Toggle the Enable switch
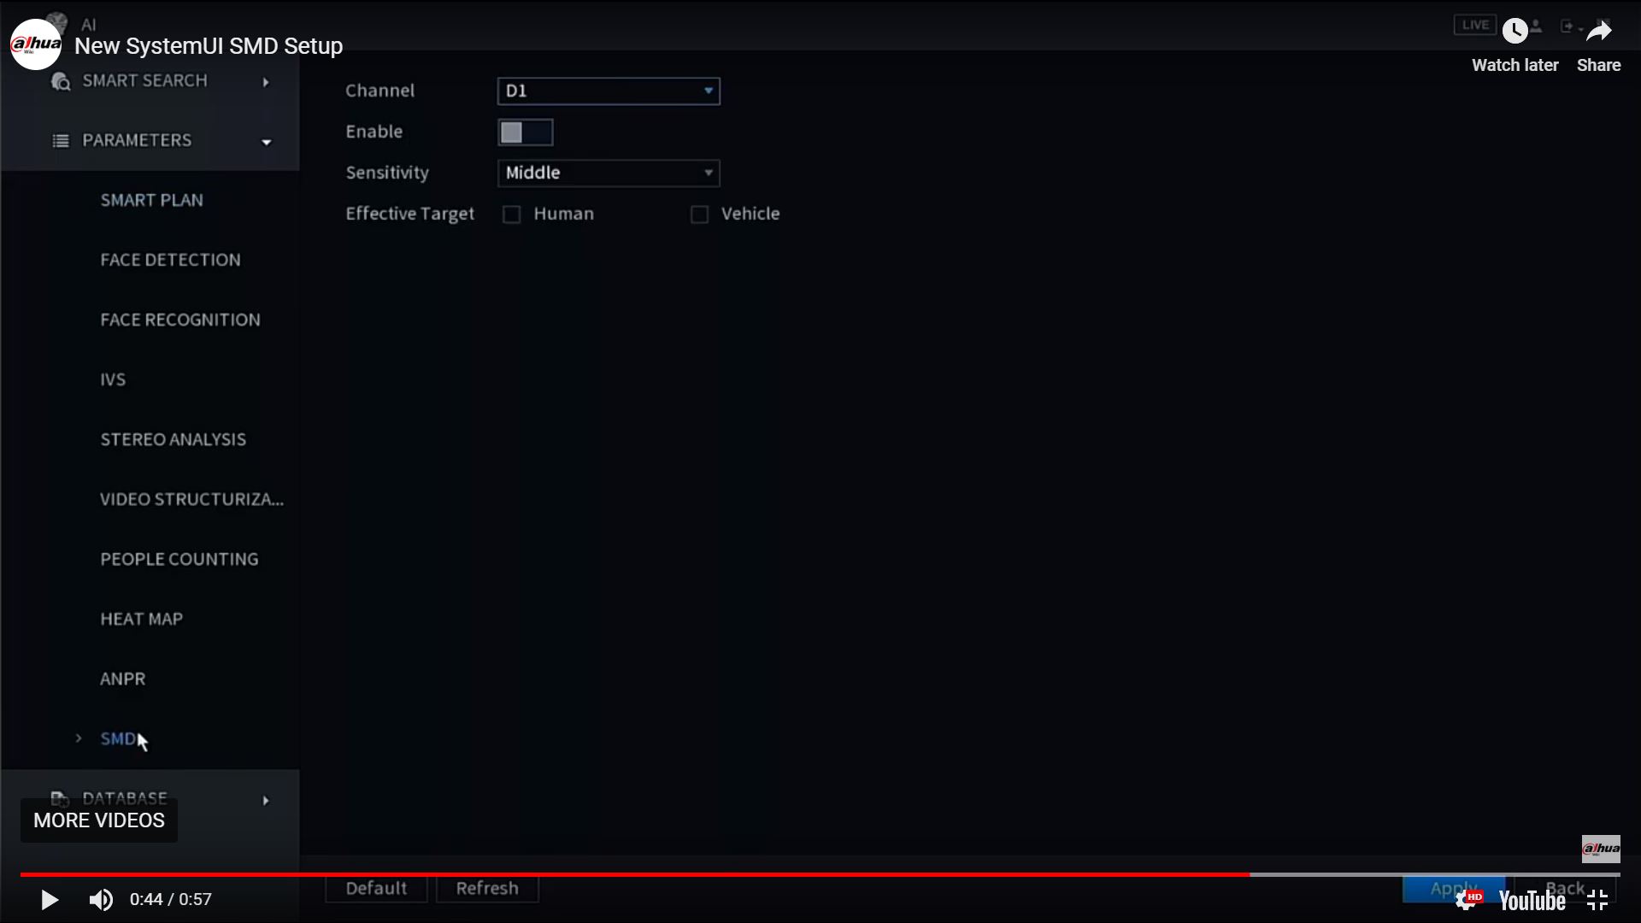The image size is (1641, 923). click(525, 132)
